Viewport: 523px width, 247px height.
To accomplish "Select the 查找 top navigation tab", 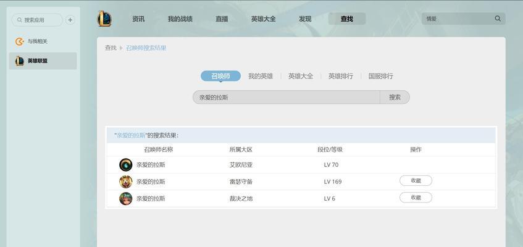I will coord(347,19).
